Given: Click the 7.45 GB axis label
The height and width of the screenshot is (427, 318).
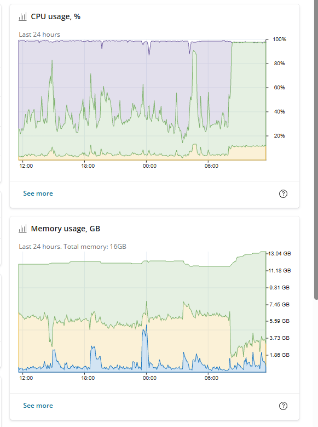Looking at the screenshot, I should 279,304.
